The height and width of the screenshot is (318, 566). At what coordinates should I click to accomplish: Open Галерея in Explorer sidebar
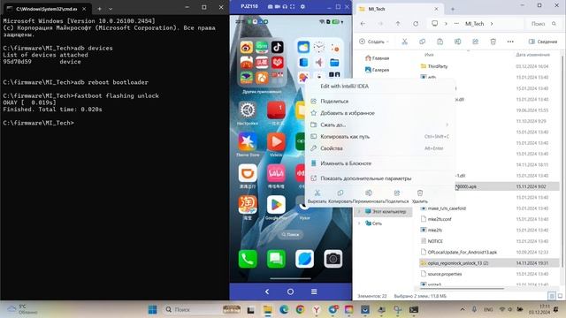[377, 70]
